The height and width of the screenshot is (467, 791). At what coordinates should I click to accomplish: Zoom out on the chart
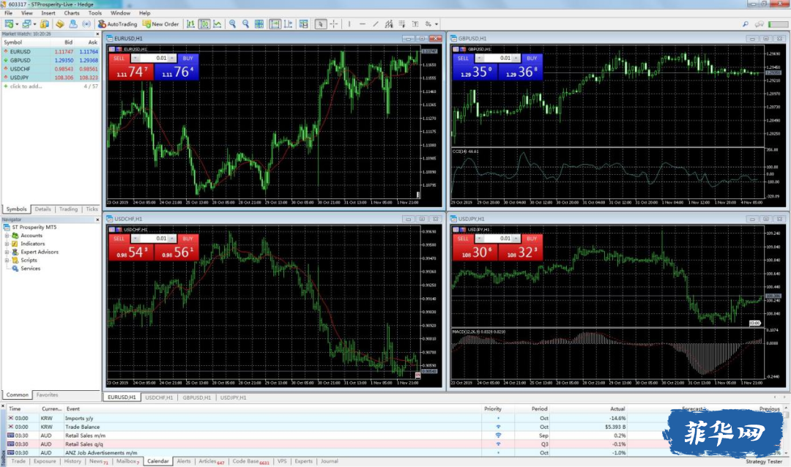pyautogui.click(x=245, y=23)
